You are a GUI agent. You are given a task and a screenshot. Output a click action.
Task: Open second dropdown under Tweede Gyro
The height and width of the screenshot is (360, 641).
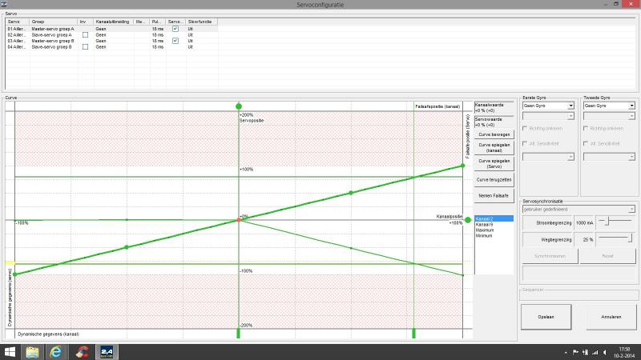click(x=609, y=116)
